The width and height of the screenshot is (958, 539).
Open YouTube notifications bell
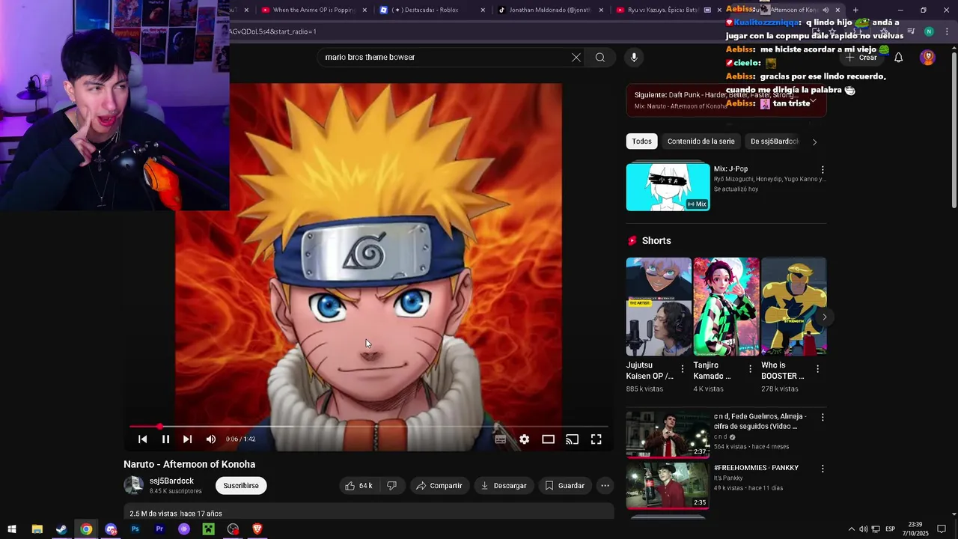pos(898,58)
